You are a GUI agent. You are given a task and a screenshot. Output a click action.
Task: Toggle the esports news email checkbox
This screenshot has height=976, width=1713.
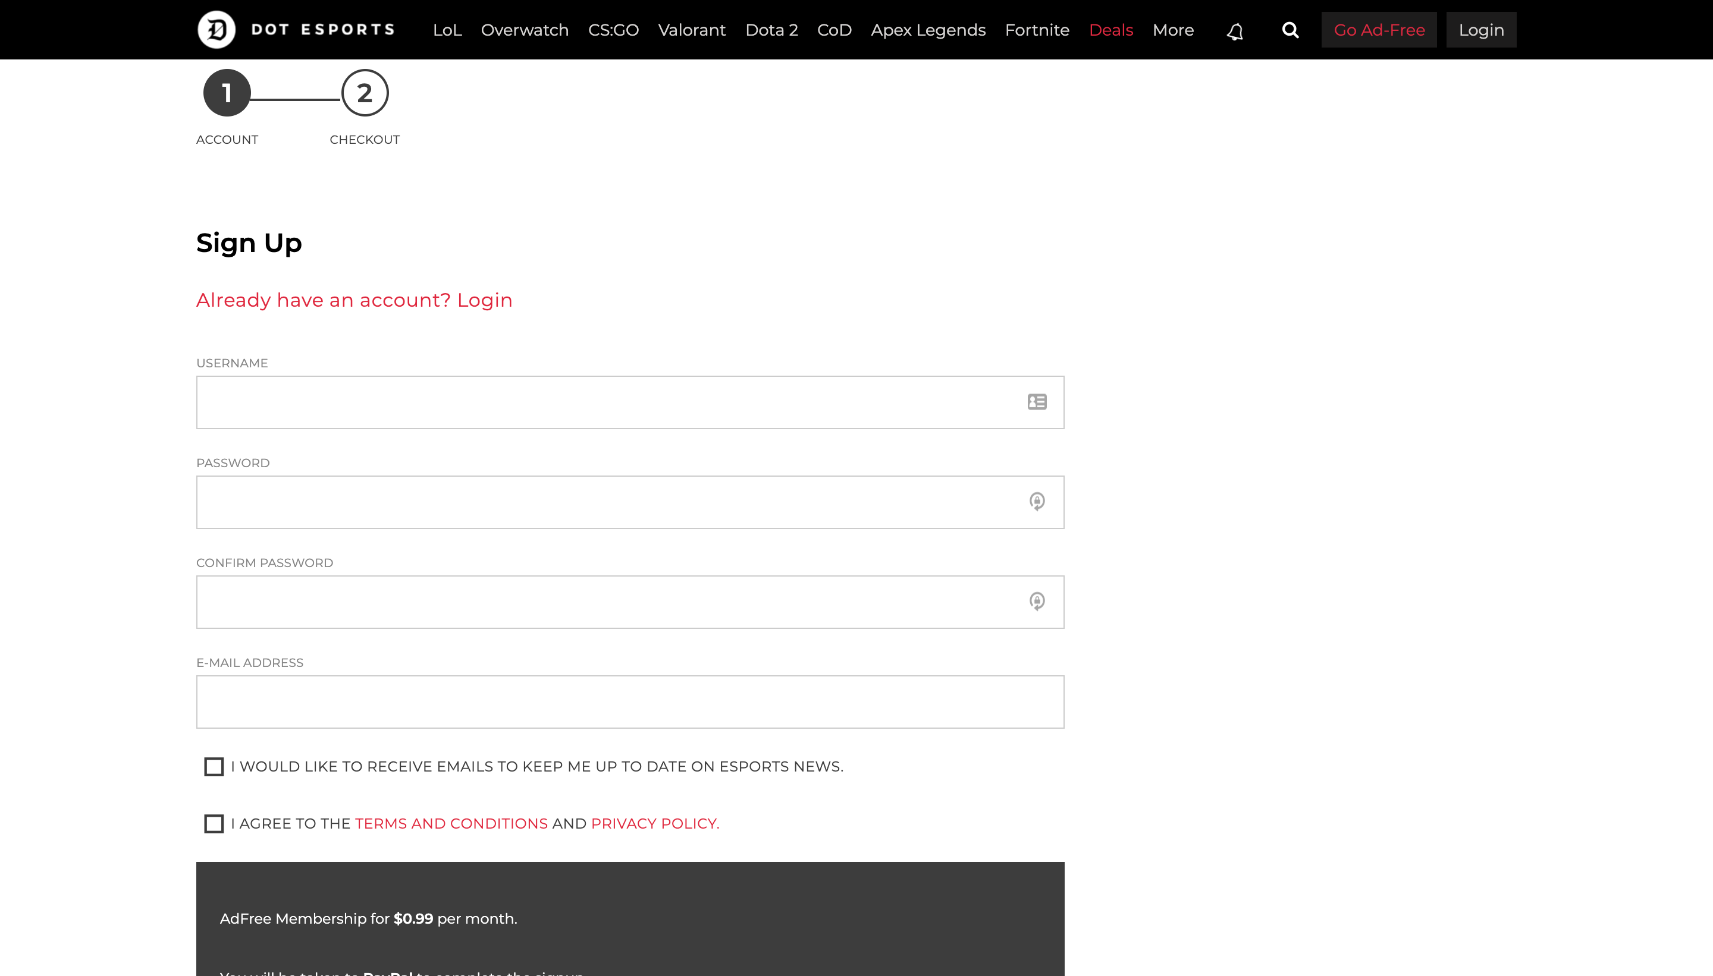[x=214, y=767]
